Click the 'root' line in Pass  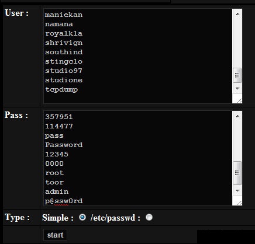(54, 173)
